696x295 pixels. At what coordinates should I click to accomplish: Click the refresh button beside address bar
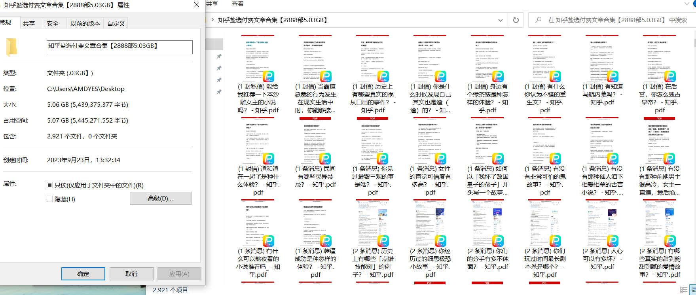(x=516, y=20)
